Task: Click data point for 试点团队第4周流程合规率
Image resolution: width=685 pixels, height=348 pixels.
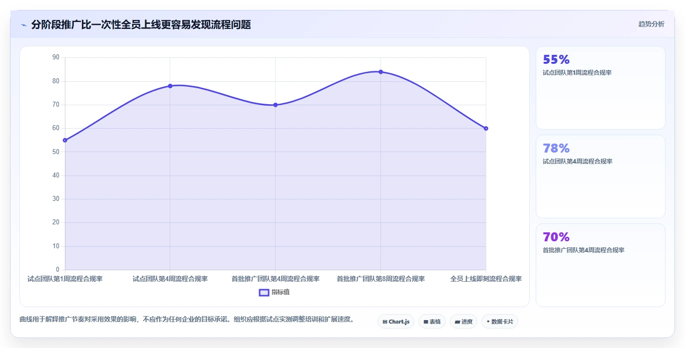Action: [170, 86]
